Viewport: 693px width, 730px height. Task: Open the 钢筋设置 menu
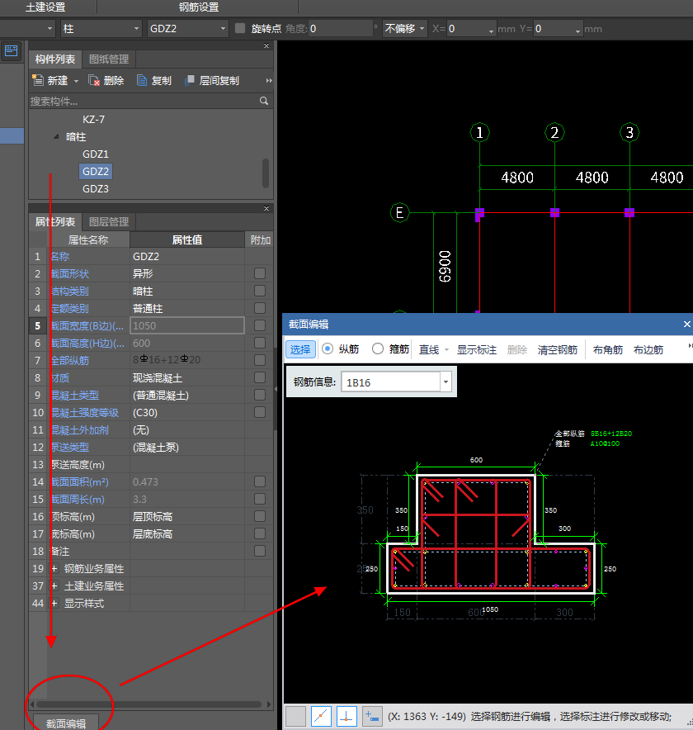199,7
